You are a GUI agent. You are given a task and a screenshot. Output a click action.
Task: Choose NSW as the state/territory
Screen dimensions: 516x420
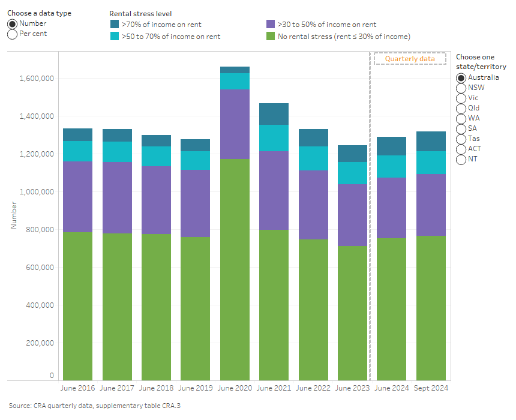click(460, 88)
